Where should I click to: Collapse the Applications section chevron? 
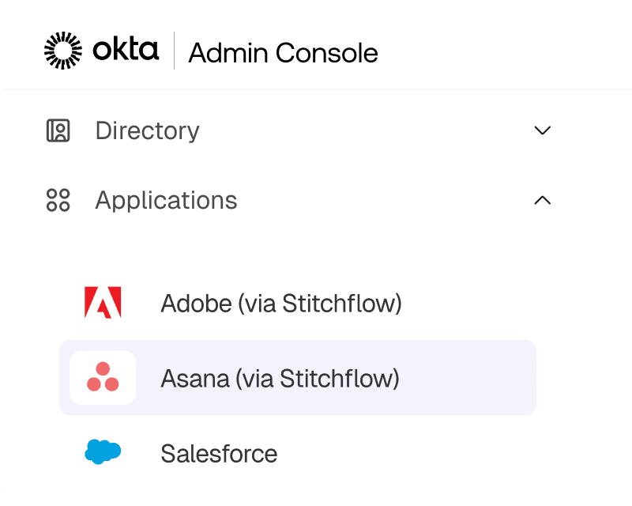542,200
